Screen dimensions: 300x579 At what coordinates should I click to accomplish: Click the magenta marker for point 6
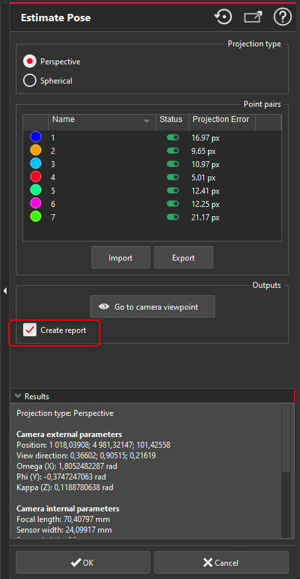tap(35, 203)
